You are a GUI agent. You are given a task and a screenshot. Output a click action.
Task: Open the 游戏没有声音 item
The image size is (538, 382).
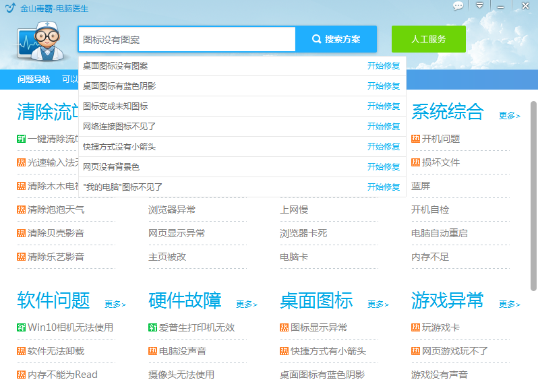coord(440,375)
